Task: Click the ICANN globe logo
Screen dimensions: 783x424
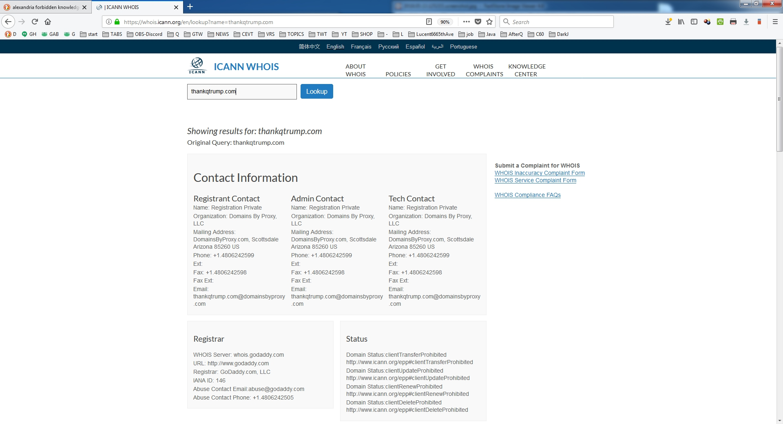Action: click(x=197, y=66)
